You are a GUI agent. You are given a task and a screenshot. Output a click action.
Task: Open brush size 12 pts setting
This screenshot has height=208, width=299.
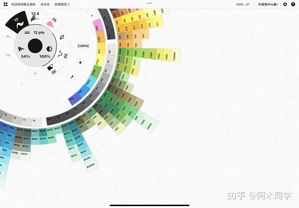coord(35,33)
